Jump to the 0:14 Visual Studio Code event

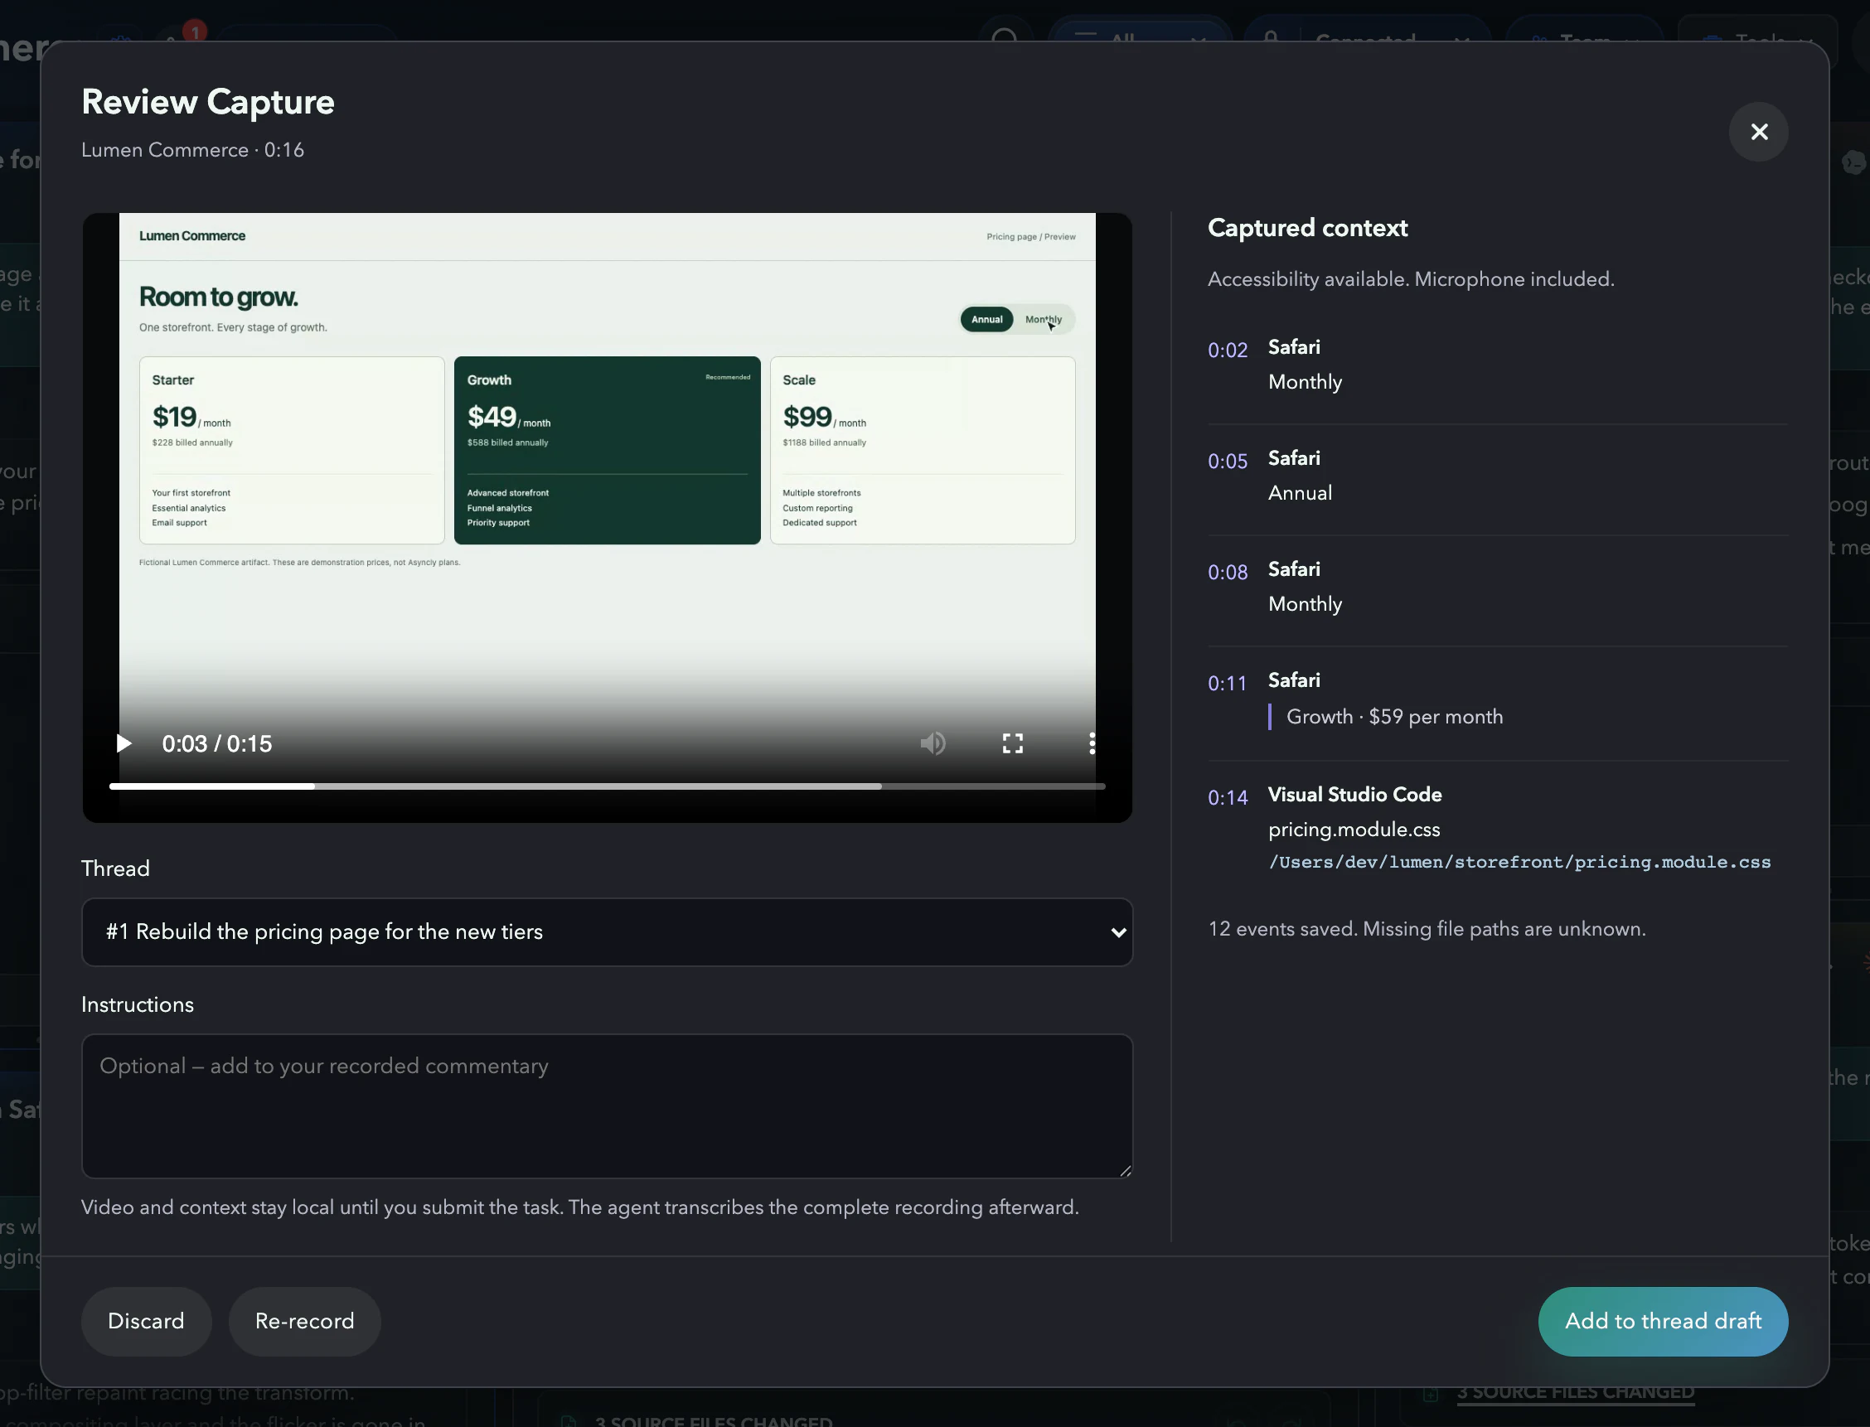coord(1497,828)
